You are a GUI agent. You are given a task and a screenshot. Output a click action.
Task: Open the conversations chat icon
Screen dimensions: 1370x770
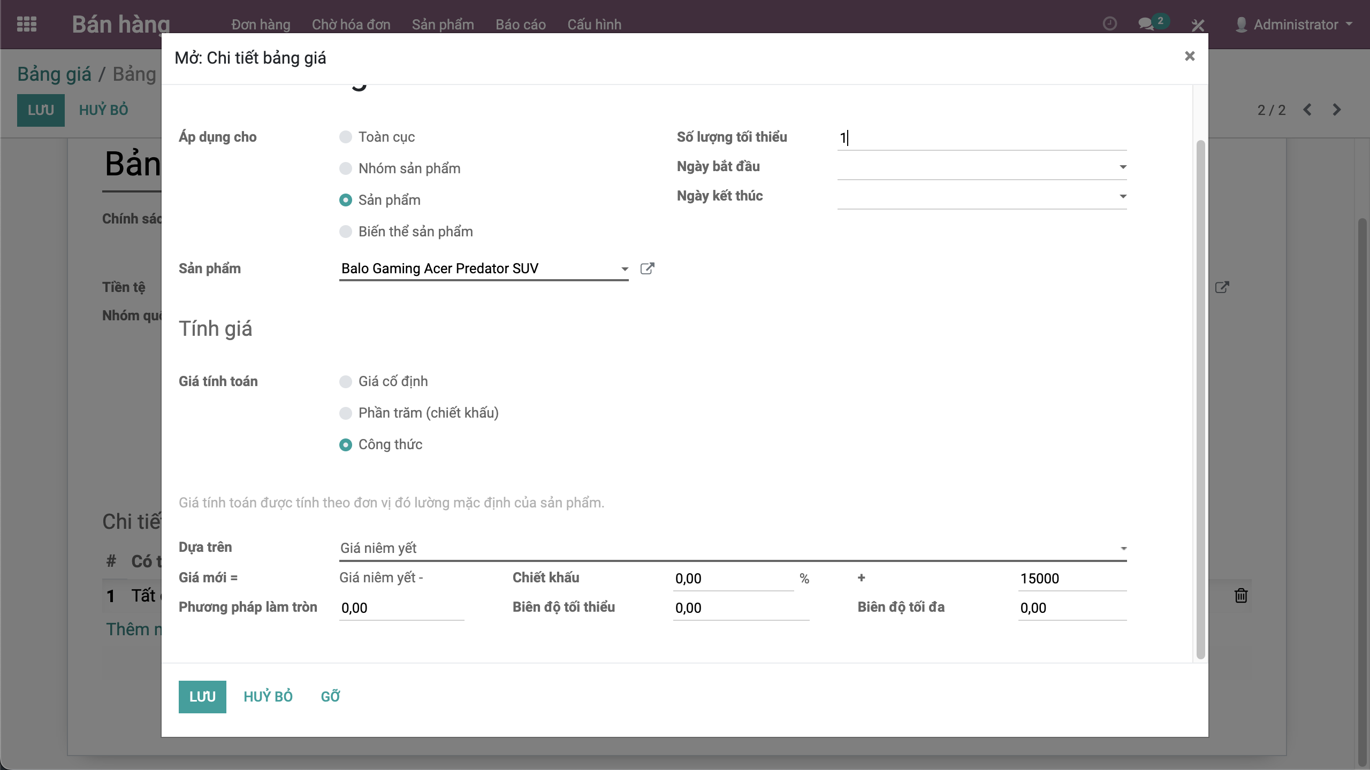(x=1146, y=24)
